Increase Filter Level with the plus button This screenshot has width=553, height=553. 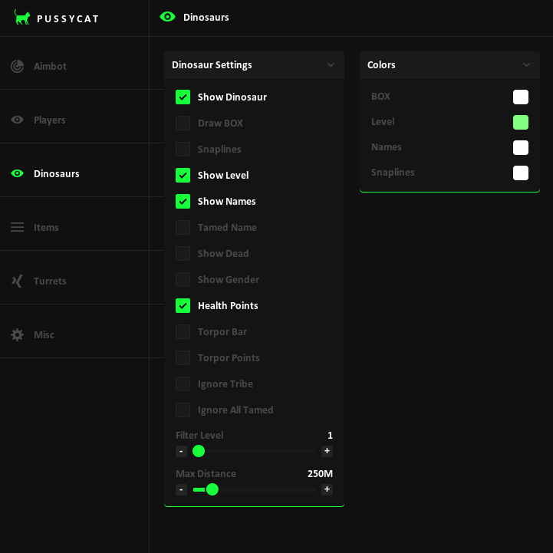tap(327, 451)
